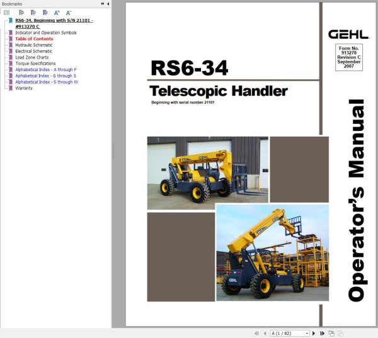Screen dimensions: 378x338
Task: Open the Load Zone Charts bookmark
Action: (32, 57)
